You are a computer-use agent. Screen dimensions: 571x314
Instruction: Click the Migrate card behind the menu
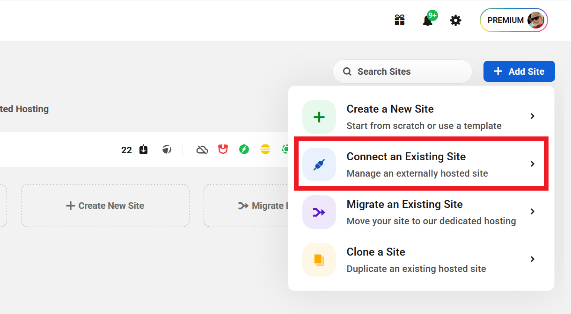click(246, 206)
